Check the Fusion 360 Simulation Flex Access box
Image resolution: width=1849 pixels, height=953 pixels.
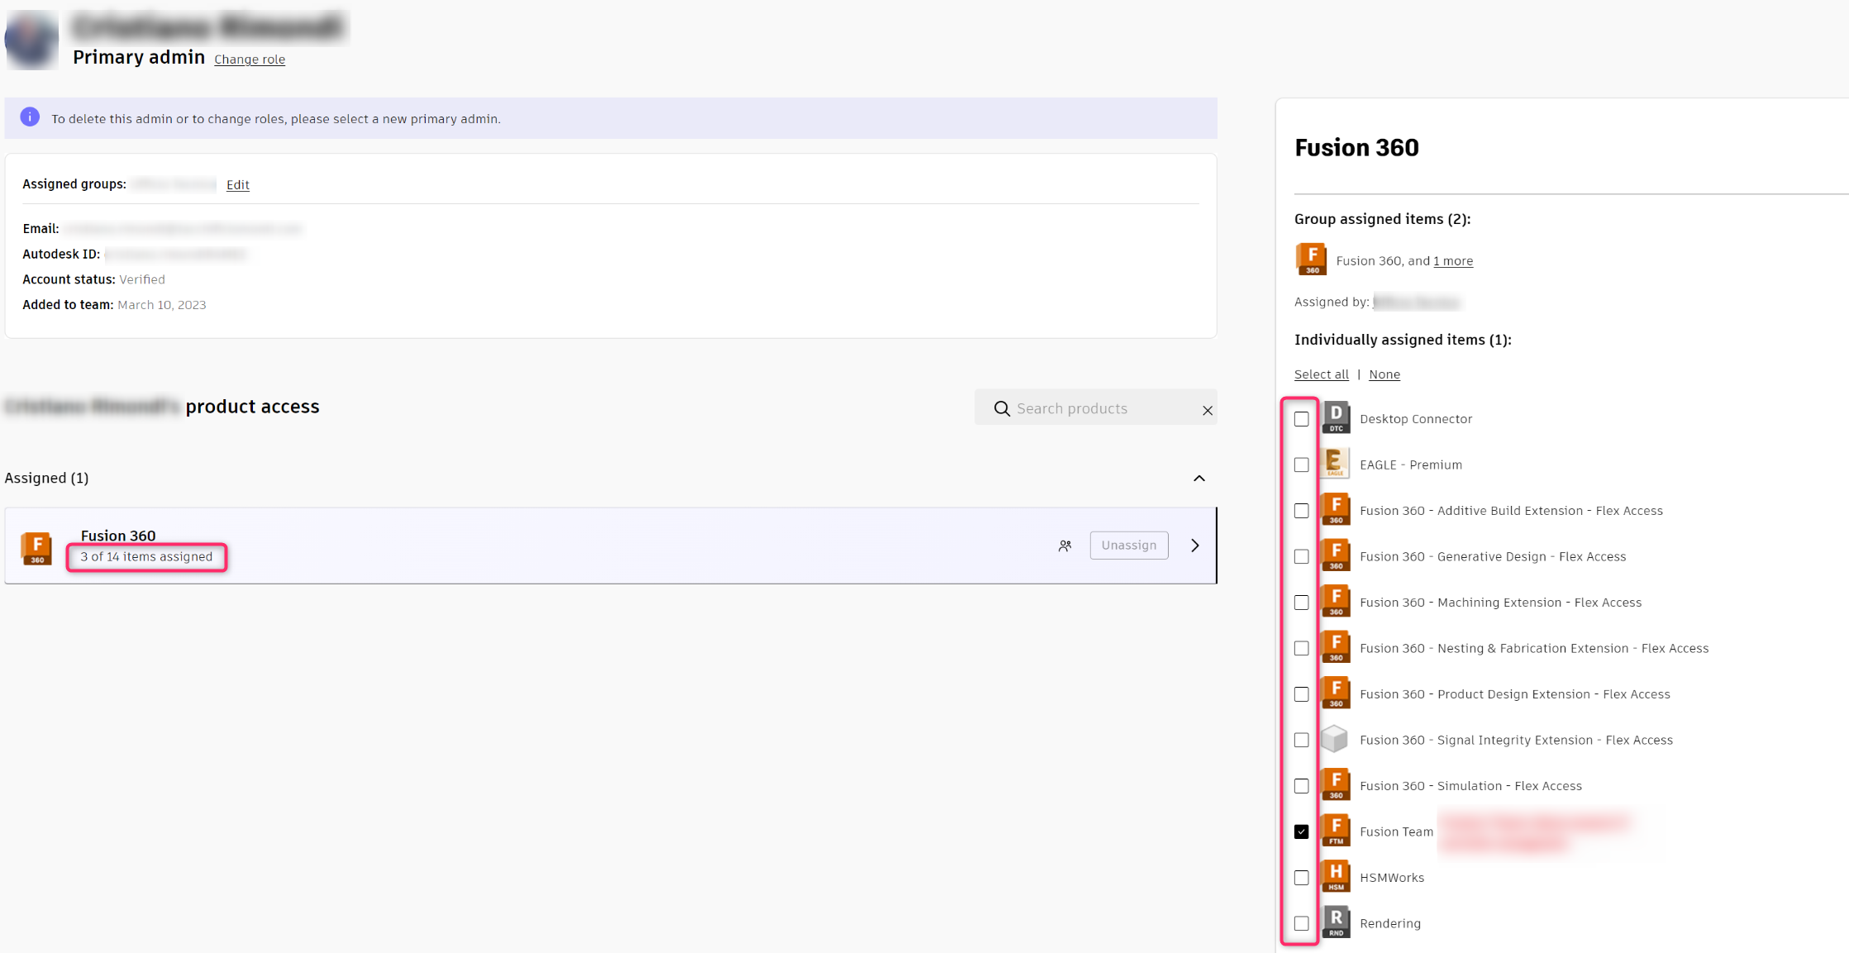click(1302, 786)
